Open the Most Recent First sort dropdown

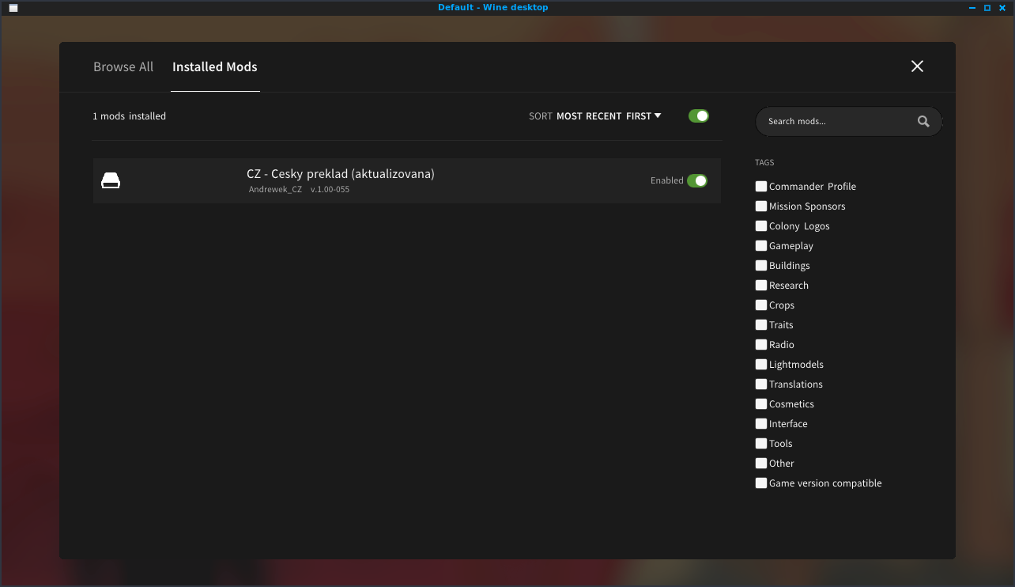point(604,116)
